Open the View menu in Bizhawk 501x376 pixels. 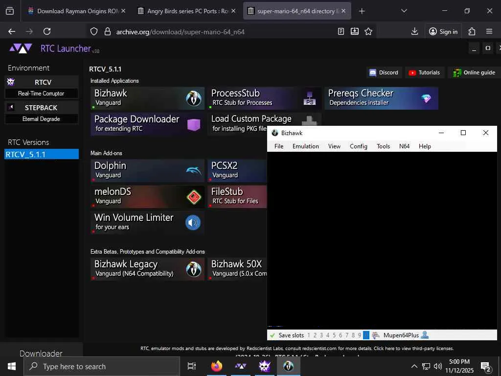pyautogui.click(x=334, y=146)
